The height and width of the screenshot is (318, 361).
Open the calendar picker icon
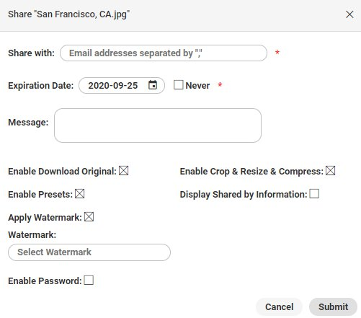point(153,85)
